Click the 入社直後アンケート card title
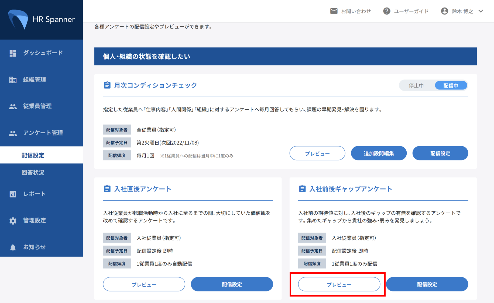This screenshot has height=303, width=494. pos(143,189)
